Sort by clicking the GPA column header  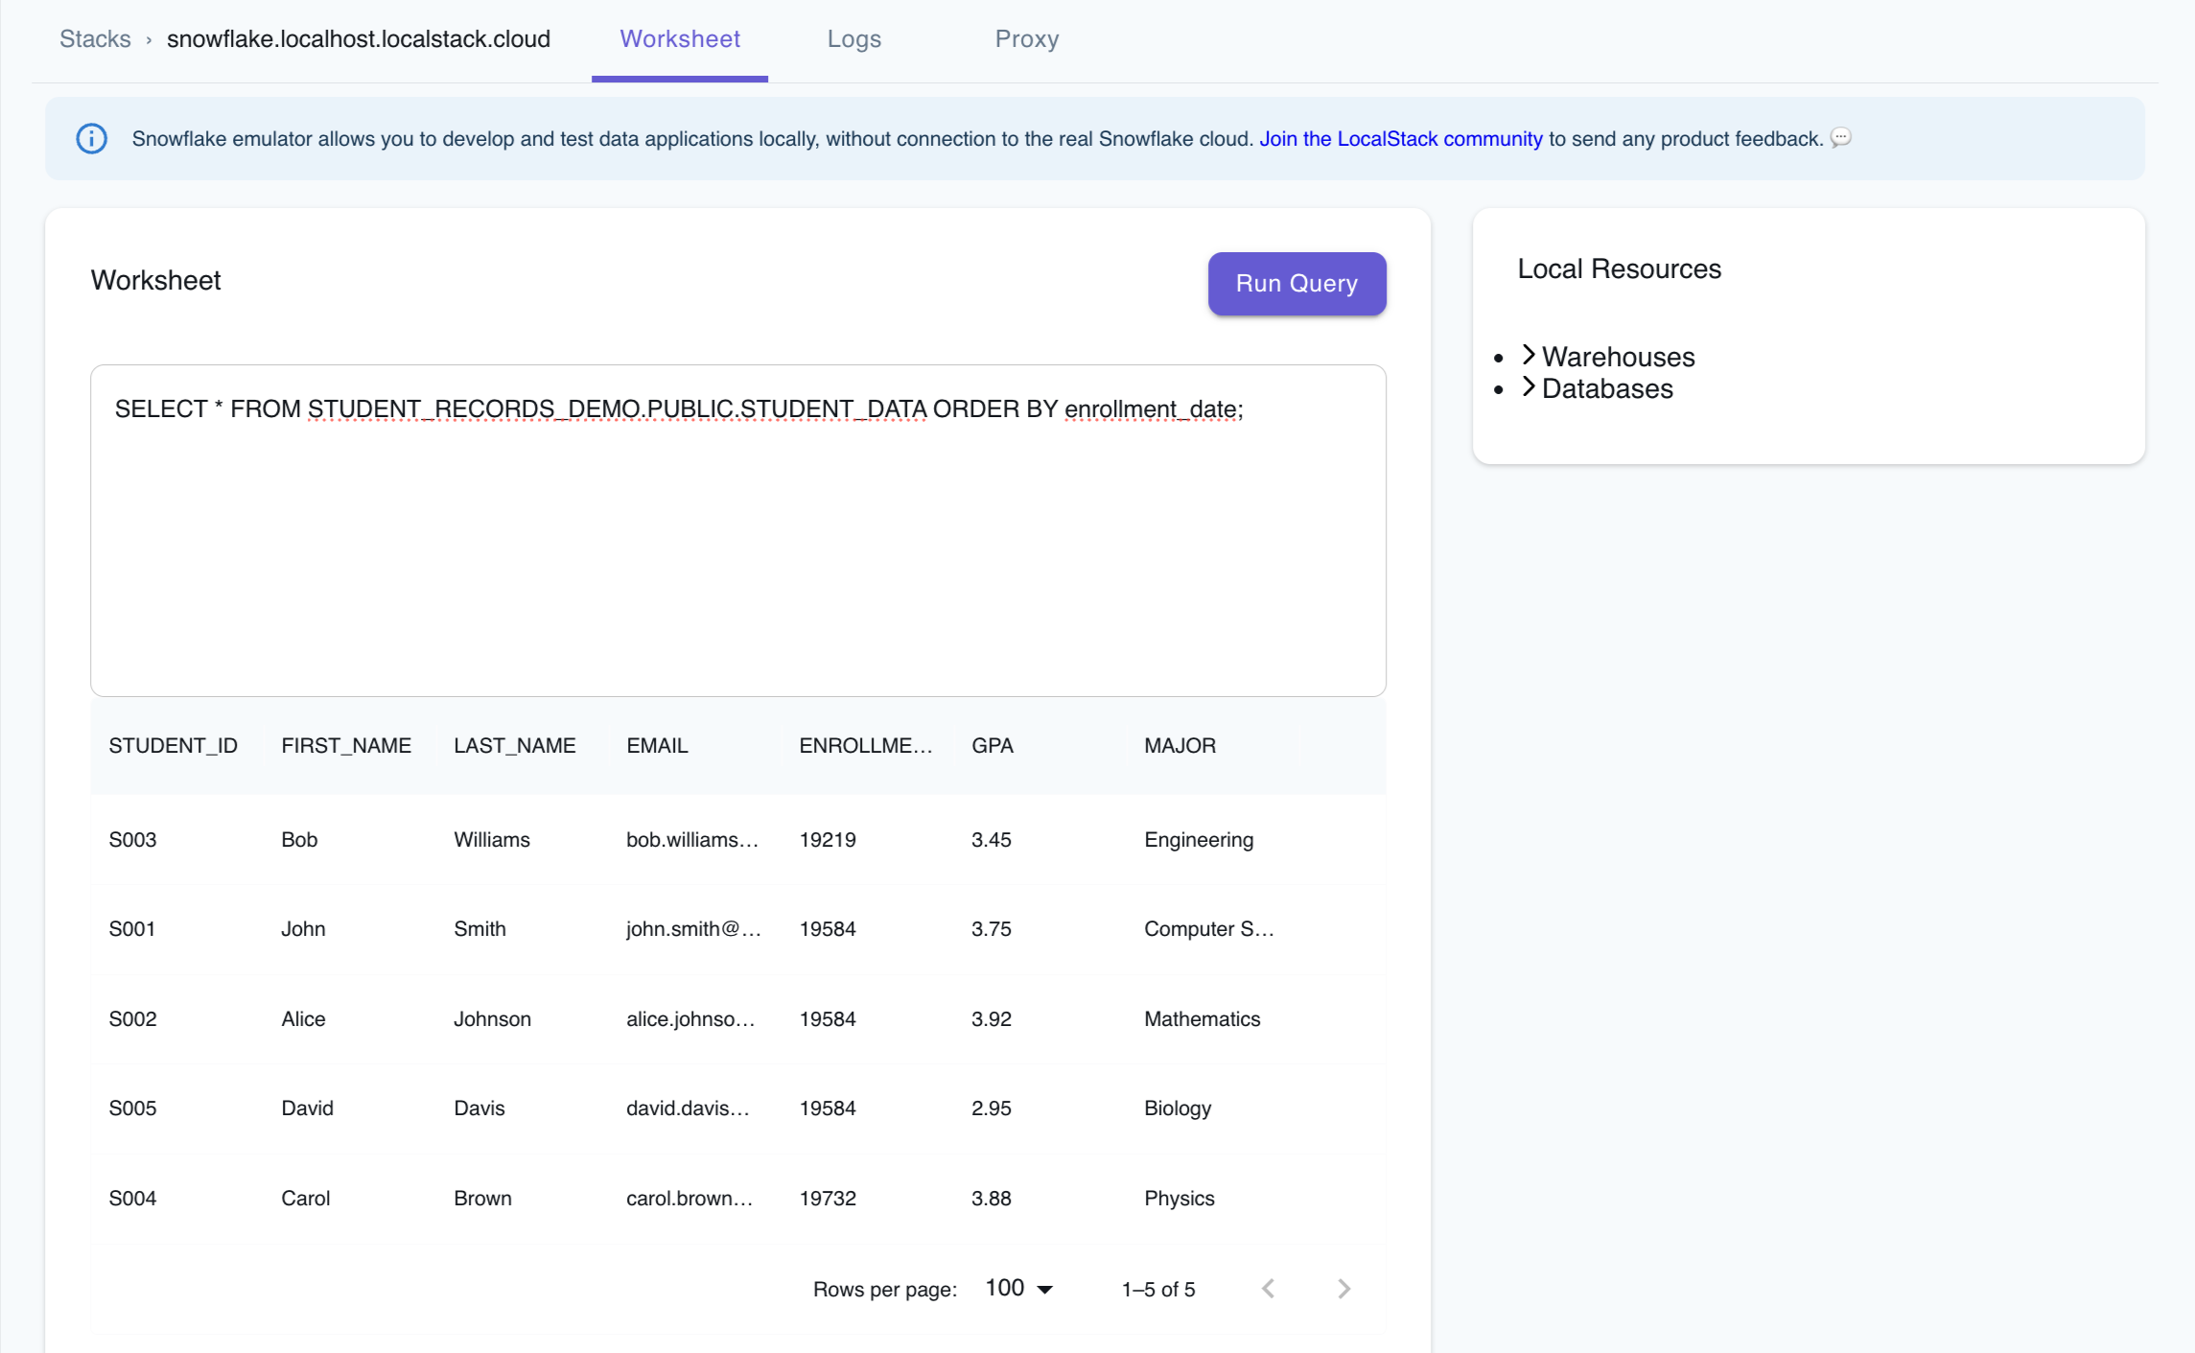[x=992, y=745]
